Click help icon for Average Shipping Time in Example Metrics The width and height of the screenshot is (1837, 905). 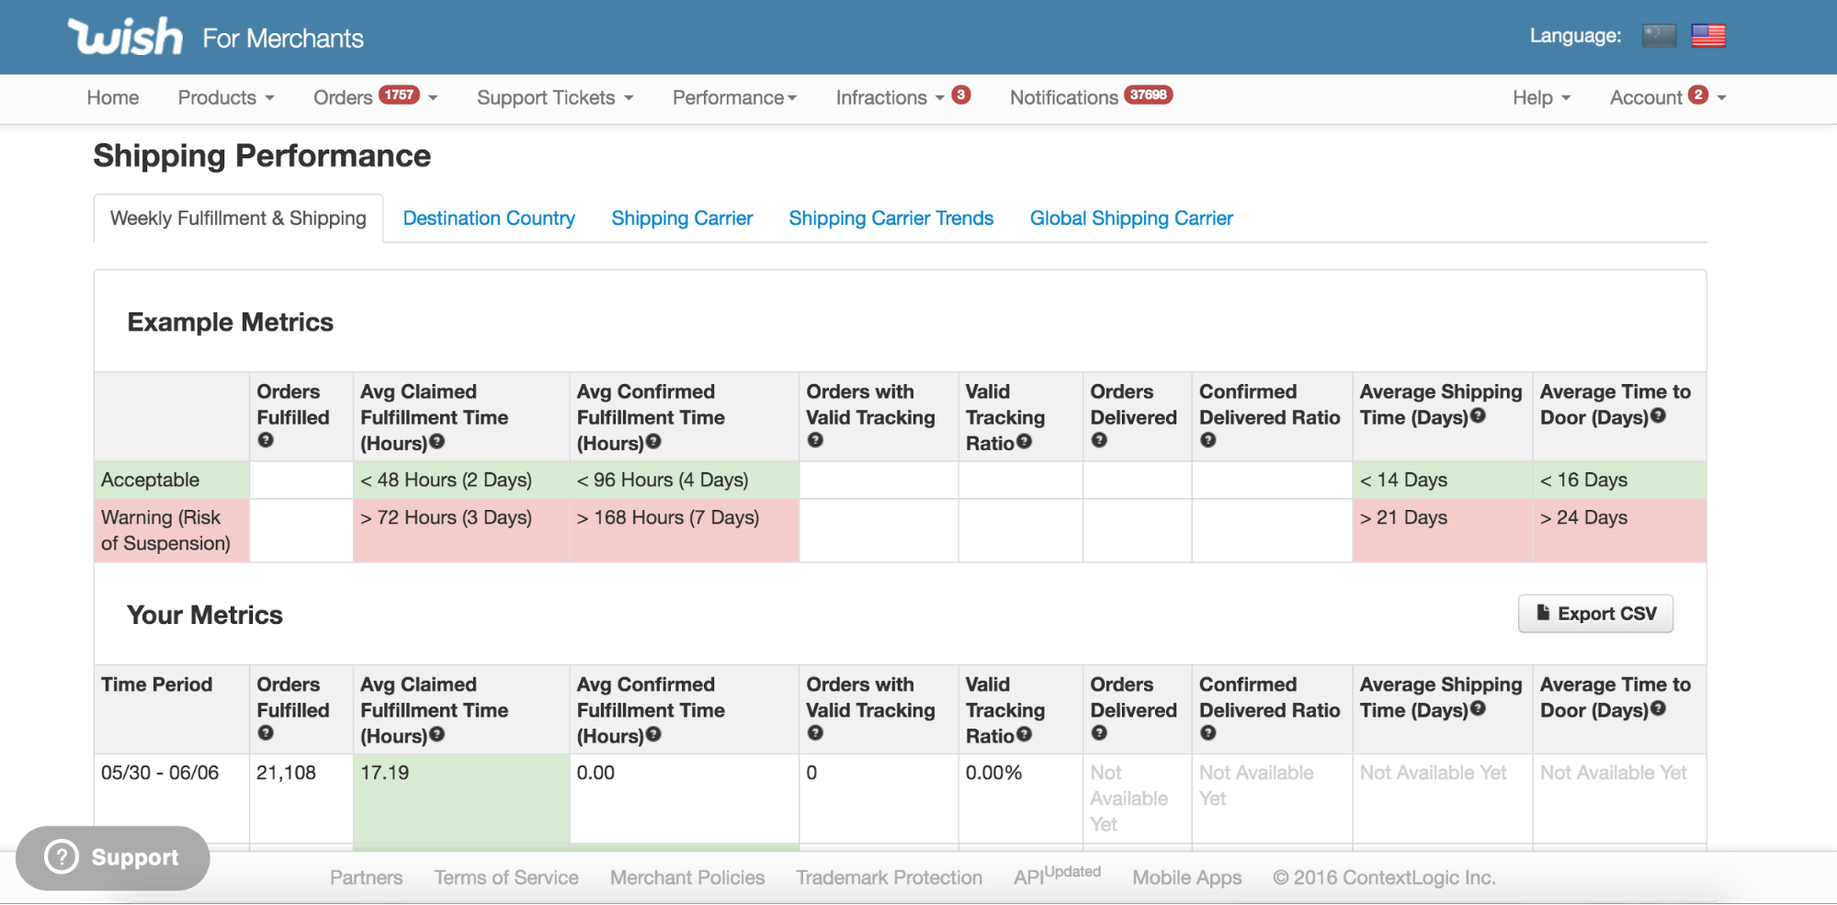pos(1478,416)
